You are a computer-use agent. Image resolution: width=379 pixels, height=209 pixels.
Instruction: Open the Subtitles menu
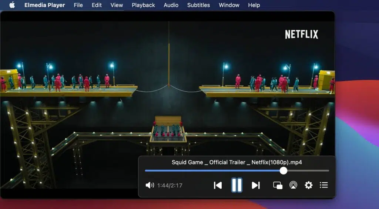[198, 5]
